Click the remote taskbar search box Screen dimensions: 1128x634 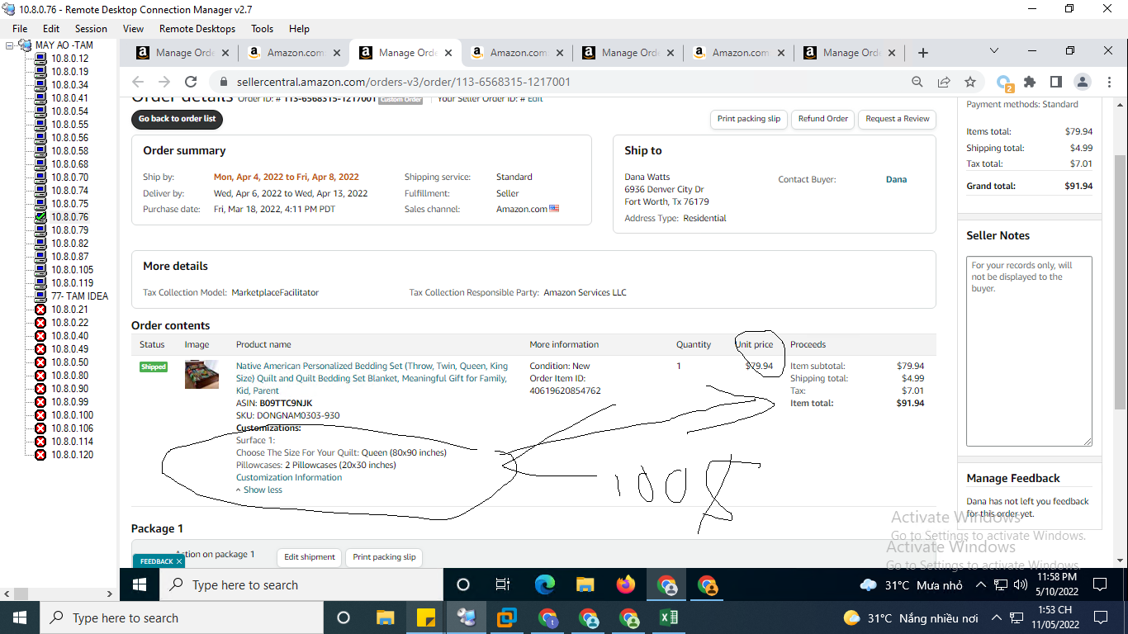(301, 584)
